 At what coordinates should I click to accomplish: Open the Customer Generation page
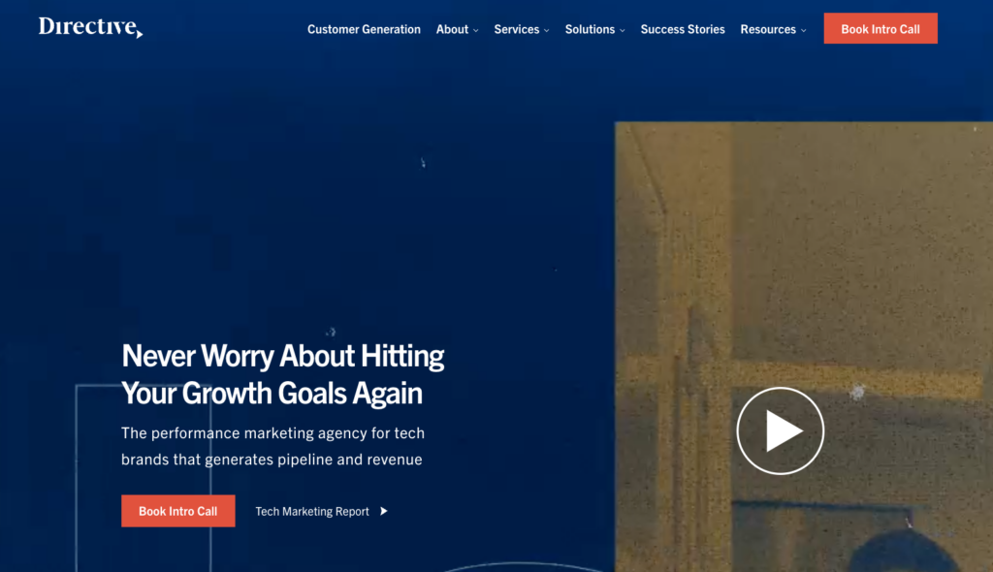364,29
